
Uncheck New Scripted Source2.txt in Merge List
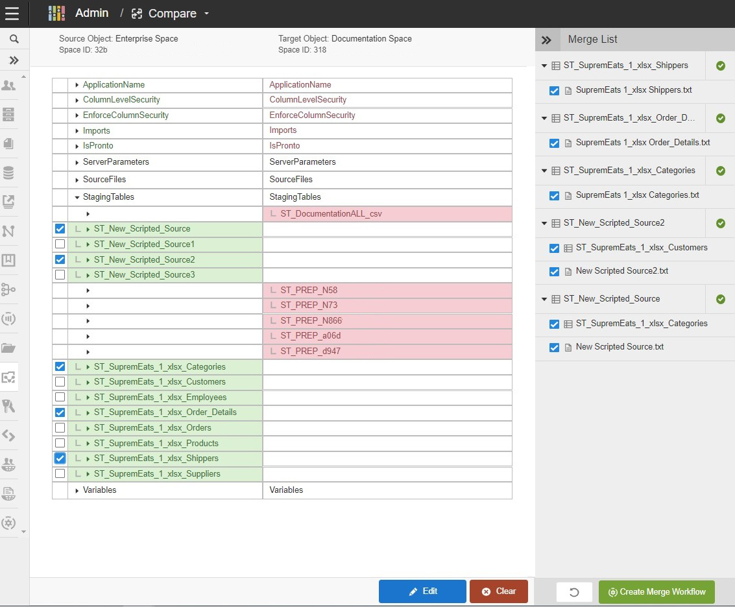554,272
